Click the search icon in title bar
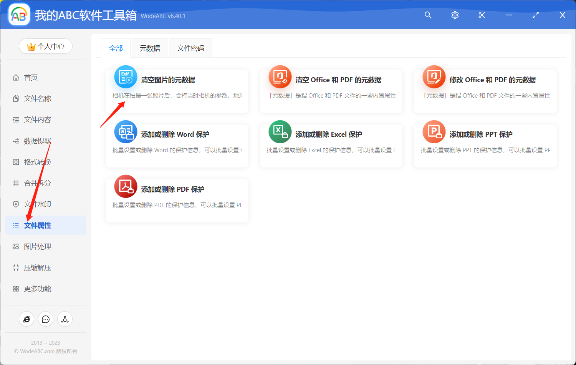The width and height of the screenshot is (576, 365). point(428,15)
